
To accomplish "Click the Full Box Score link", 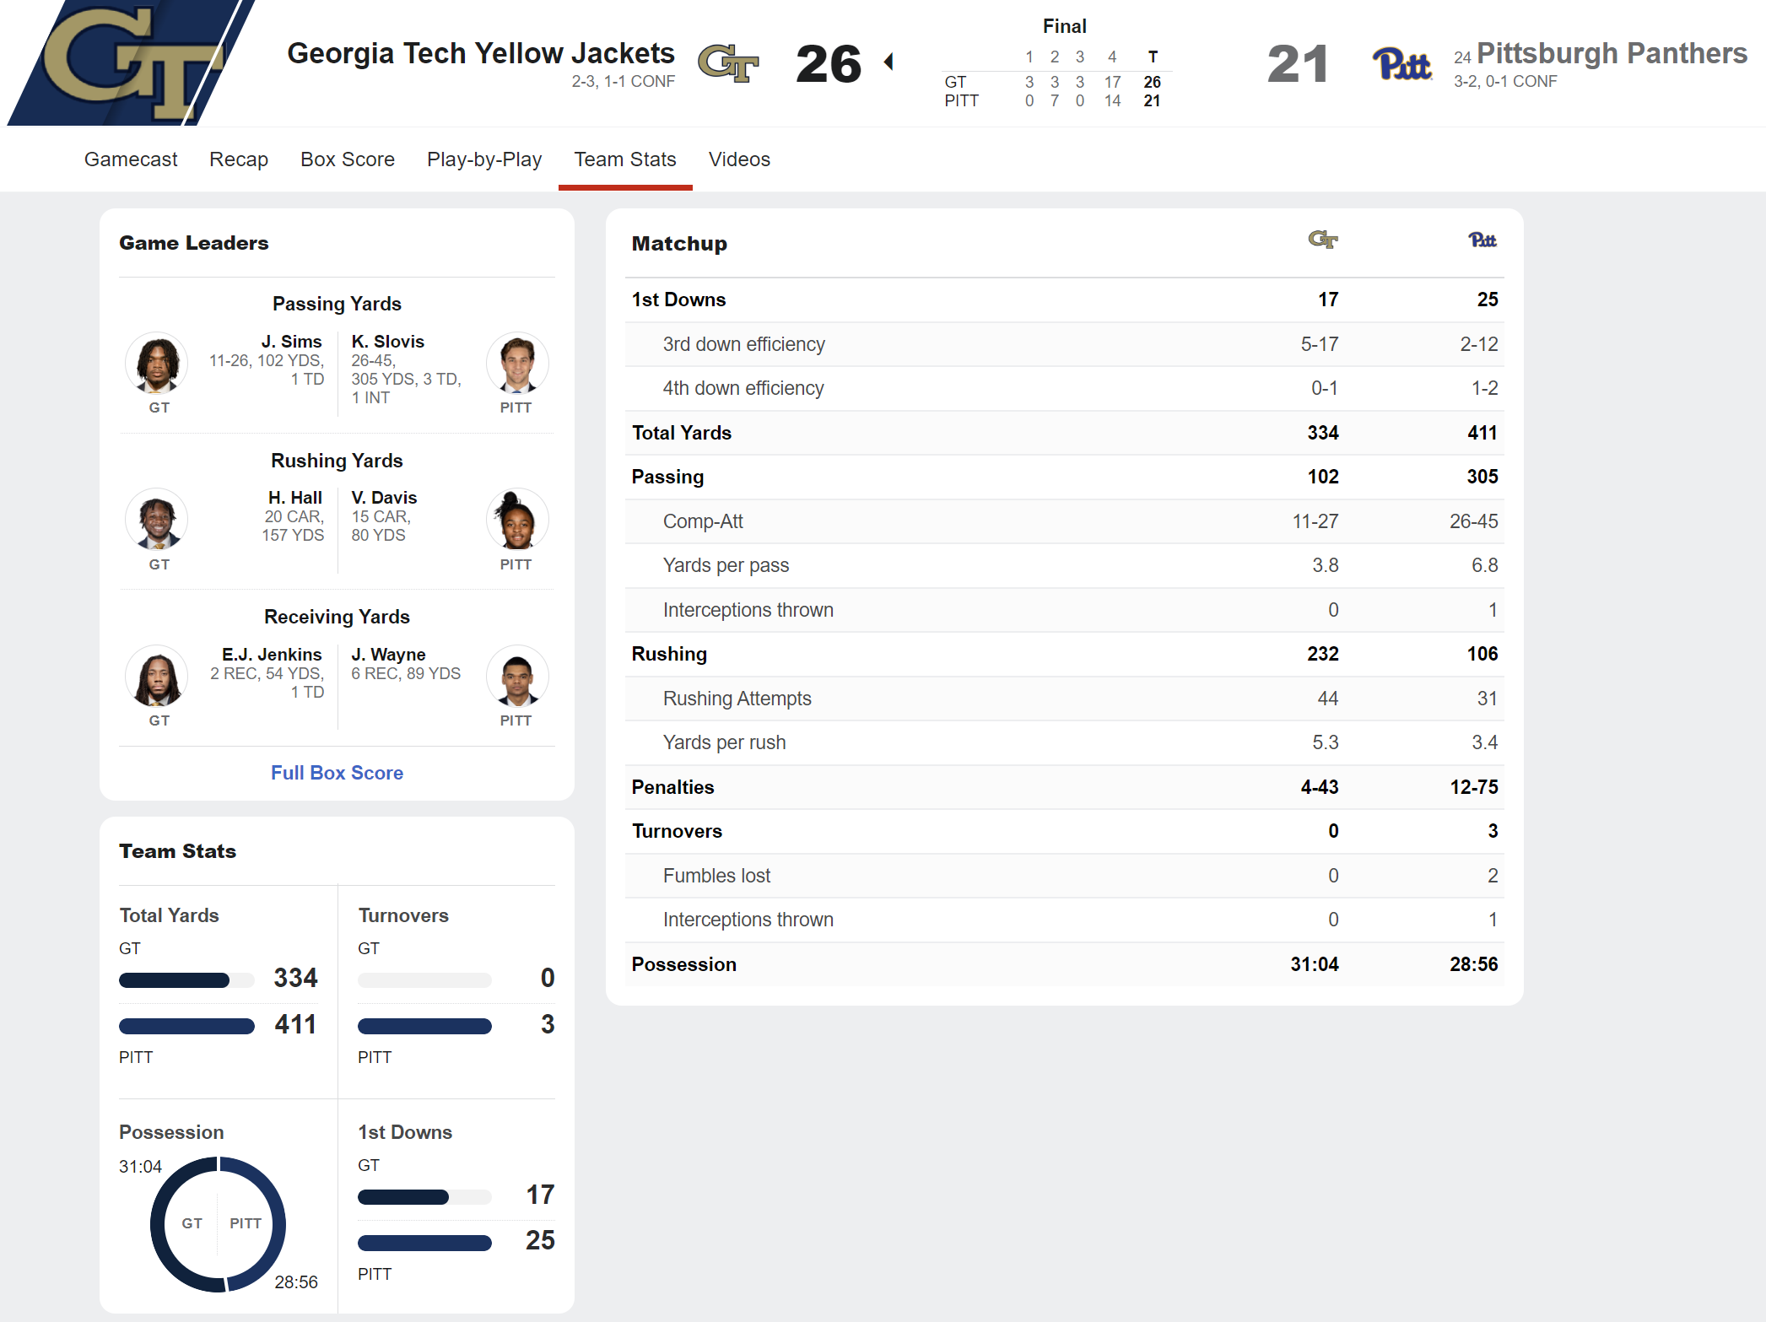I will click(337, 773).
